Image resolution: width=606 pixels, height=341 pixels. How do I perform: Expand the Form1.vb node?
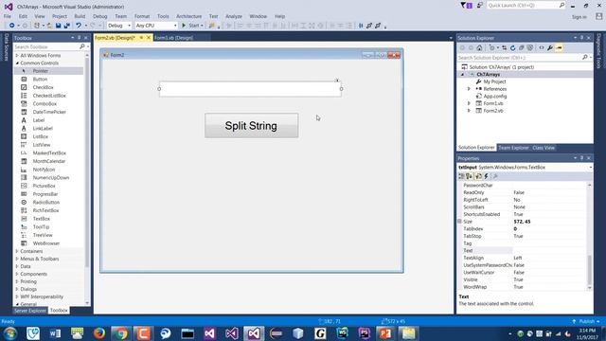pyautogui.click(x=469, y=103)
